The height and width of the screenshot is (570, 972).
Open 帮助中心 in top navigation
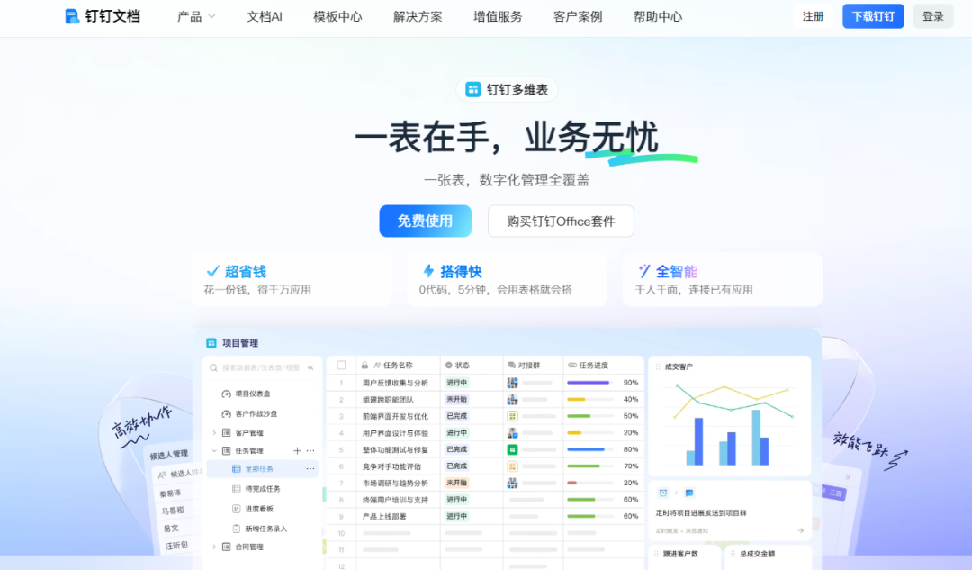(x=658, y=17)
